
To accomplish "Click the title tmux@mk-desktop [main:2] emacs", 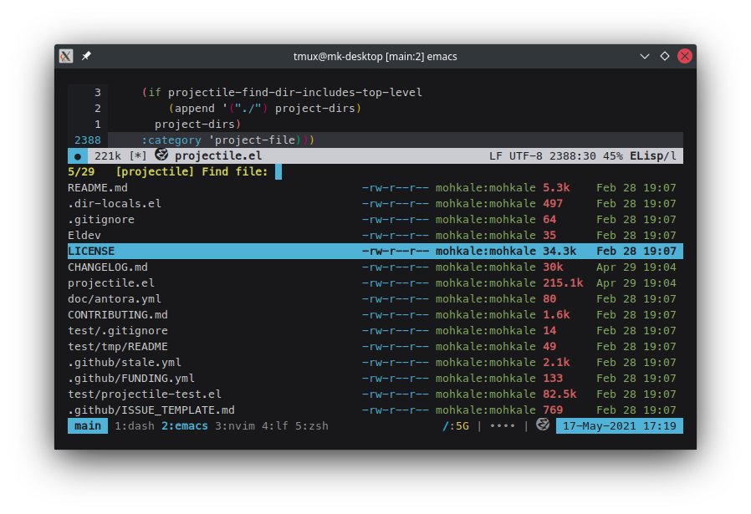I will (375, 57).
